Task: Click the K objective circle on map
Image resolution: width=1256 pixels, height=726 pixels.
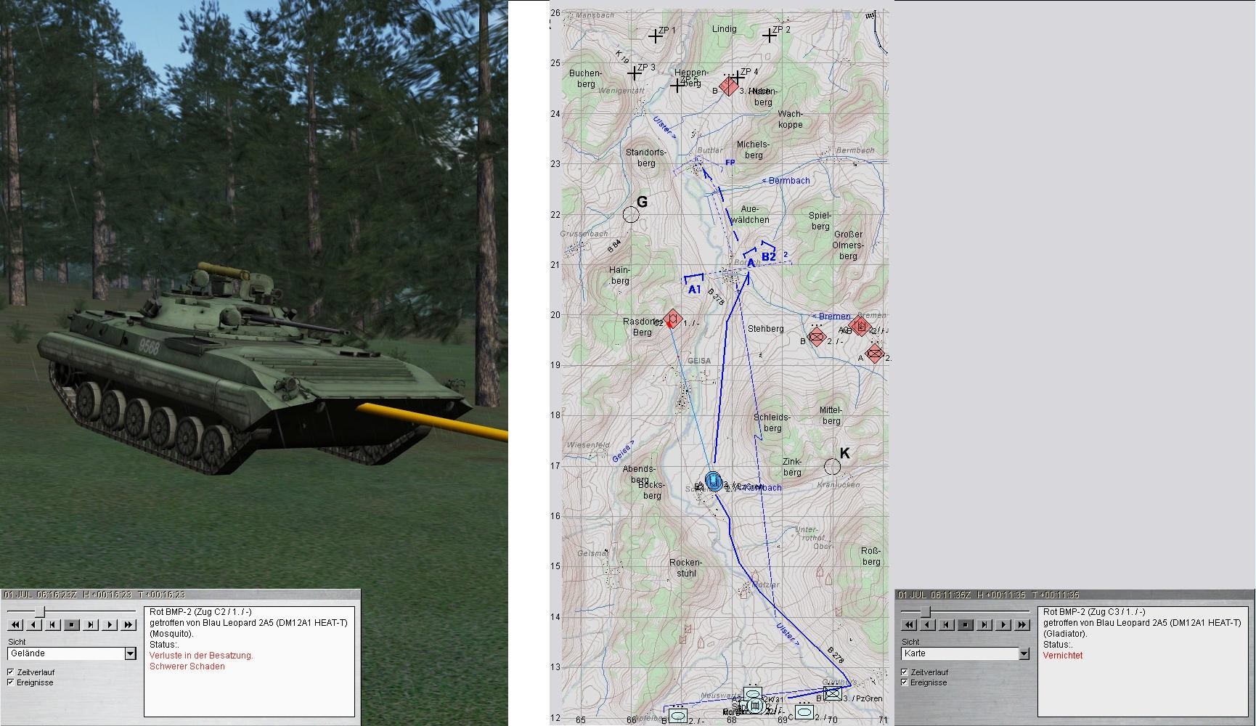Action: point(833,466)
